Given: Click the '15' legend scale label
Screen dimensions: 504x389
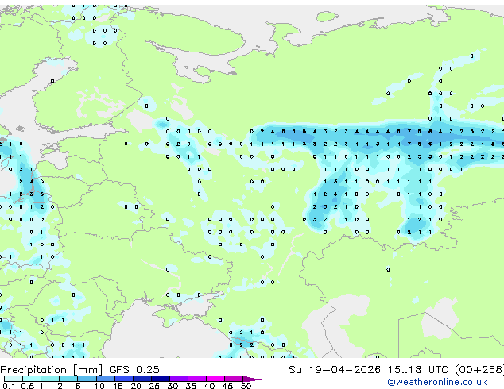Looking at the screenshot, I should point(118,386).
